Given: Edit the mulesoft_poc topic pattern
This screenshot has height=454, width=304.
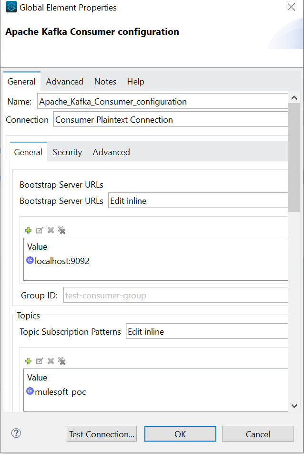Looking at the screenshot, I should click(x=40, y=361).
